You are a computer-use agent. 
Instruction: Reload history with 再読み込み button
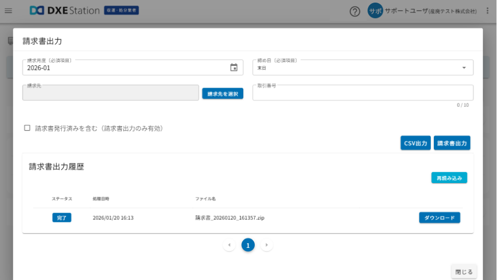[x=449, y=178]
